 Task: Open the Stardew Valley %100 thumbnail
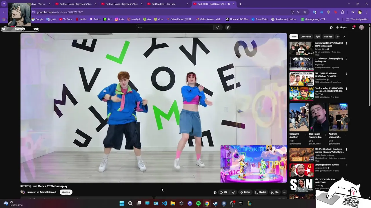[x=301, y=93]
